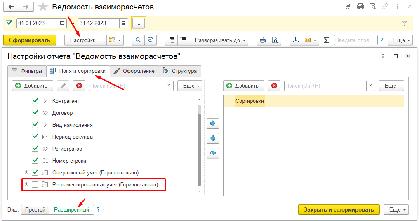Add report to favorites with star icon
This screenshot has width=419, height=221.
point(43,7)
